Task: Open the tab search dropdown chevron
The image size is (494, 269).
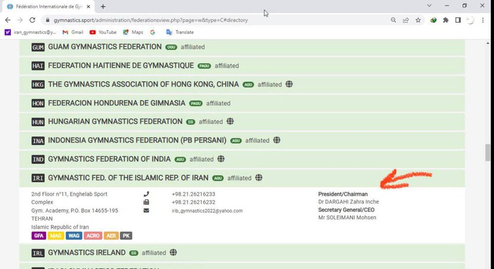Action: 428,6
